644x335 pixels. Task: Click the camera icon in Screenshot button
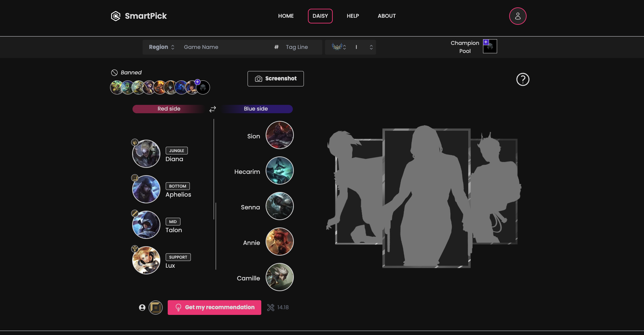[x=259, y=79]
